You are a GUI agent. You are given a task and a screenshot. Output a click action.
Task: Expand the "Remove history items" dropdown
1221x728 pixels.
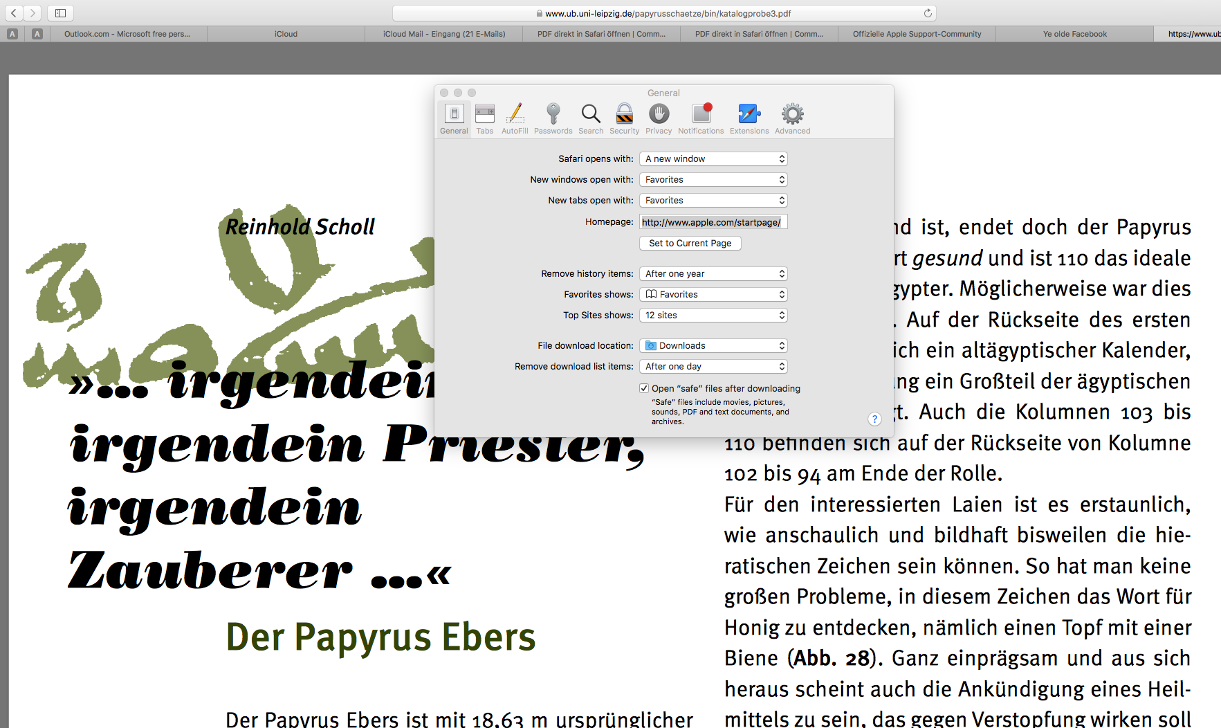pos(713,273)
